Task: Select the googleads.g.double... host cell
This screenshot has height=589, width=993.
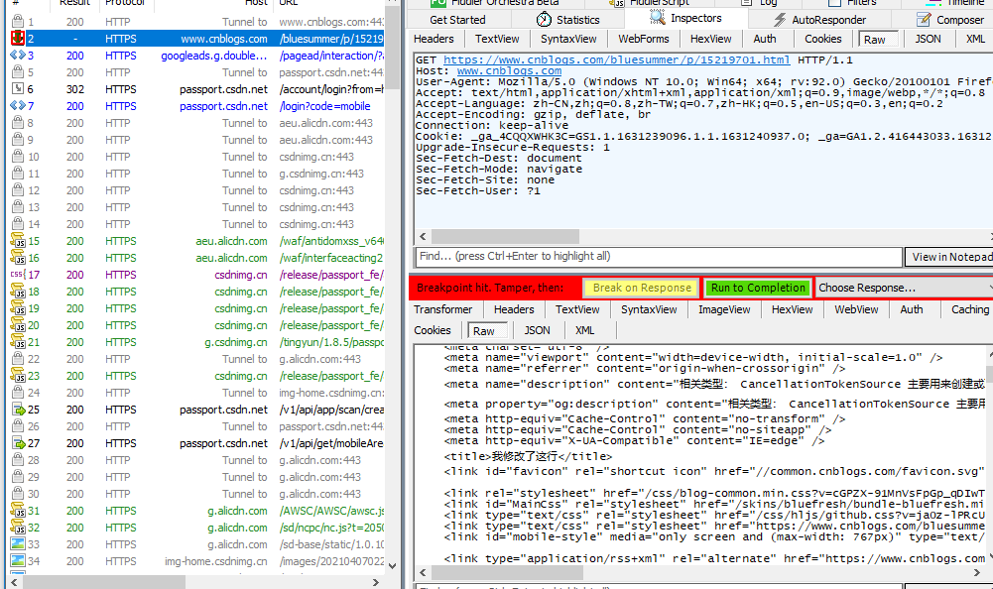Action: (x=214, y=56)
